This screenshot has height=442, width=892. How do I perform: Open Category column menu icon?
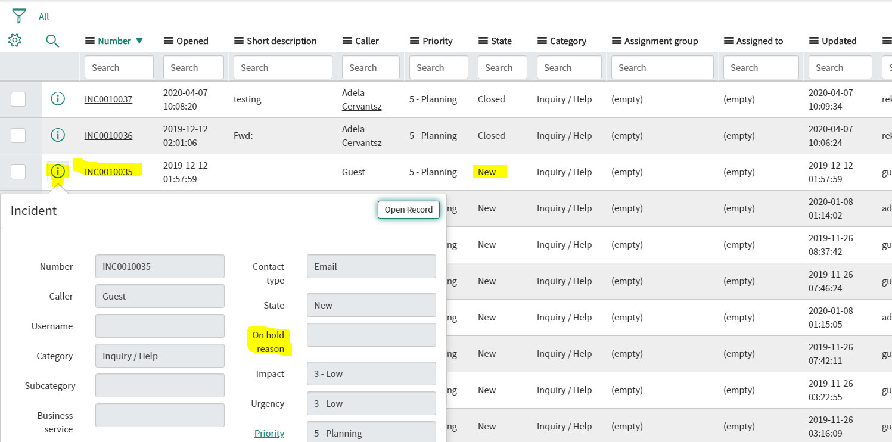pyautogui.click(x=542, y=41)
